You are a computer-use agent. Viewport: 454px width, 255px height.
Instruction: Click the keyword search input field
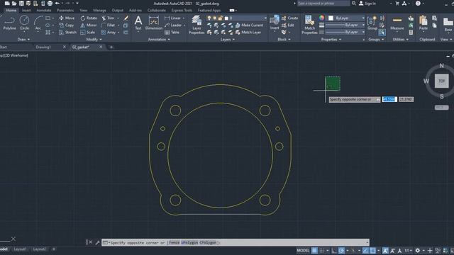pos(323,4)
